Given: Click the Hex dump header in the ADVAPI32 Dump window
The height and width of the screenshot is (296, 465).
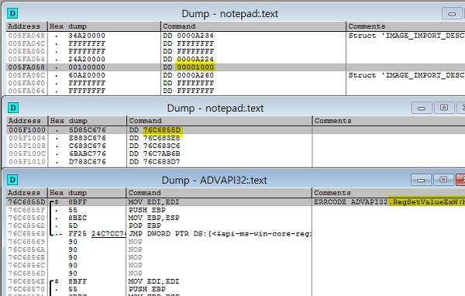Looking at the screenshot, I should click(87, 193).
